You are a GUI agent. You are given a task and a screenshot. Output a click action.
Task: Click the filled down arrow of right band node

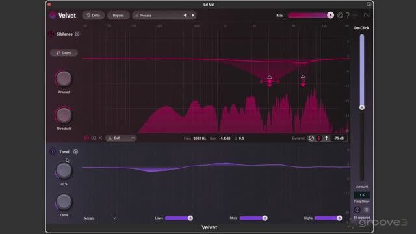303,85
